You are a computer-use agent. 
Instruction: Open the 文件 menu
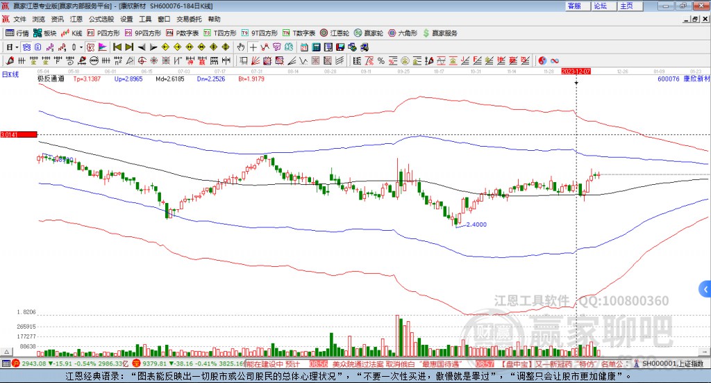[19, 19]
